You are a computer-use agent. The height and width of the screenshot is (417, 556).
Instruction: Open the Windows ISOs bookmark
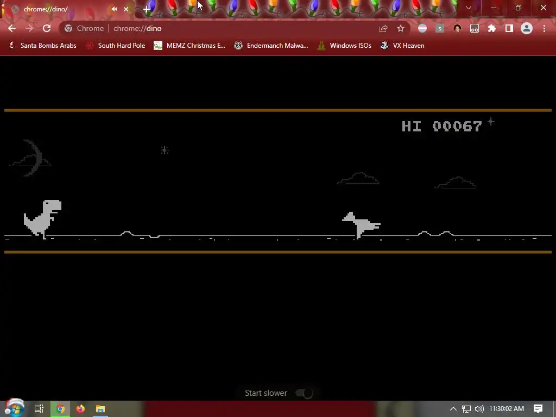point(344,46)
